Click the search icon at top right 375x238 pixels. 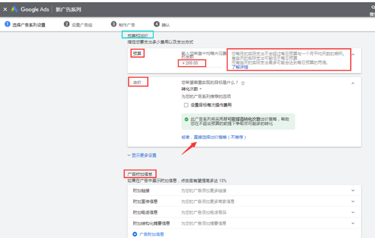(x=372, y=7)
